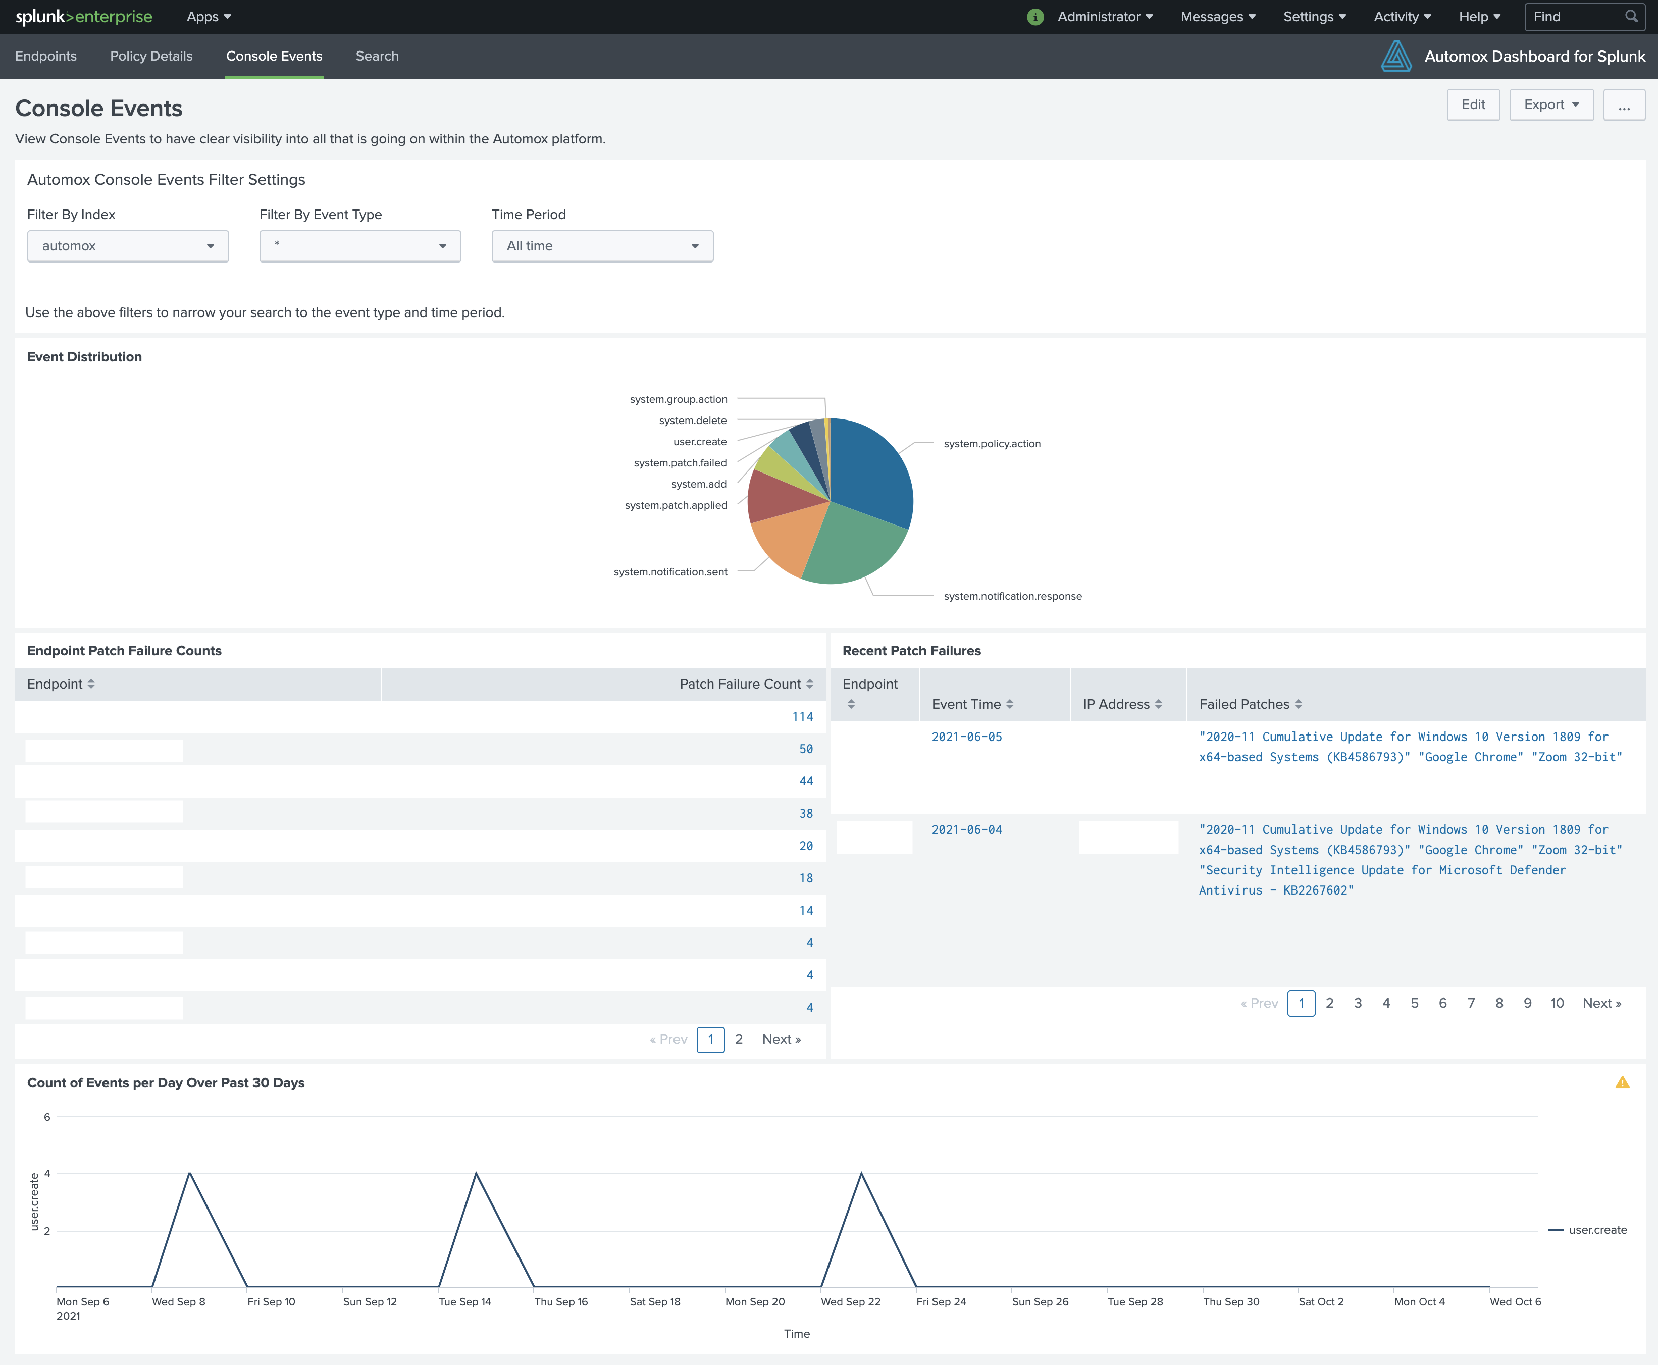
Task: Click Next in Patch Failure Counts pagination
Action: 781,1039
